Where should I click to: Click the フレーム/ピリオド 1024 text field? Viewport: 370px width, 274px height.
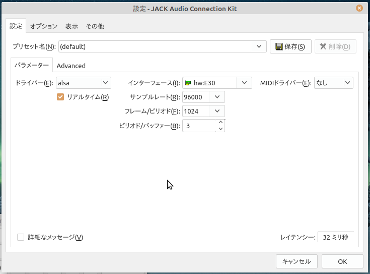click(x=196, y=111)
